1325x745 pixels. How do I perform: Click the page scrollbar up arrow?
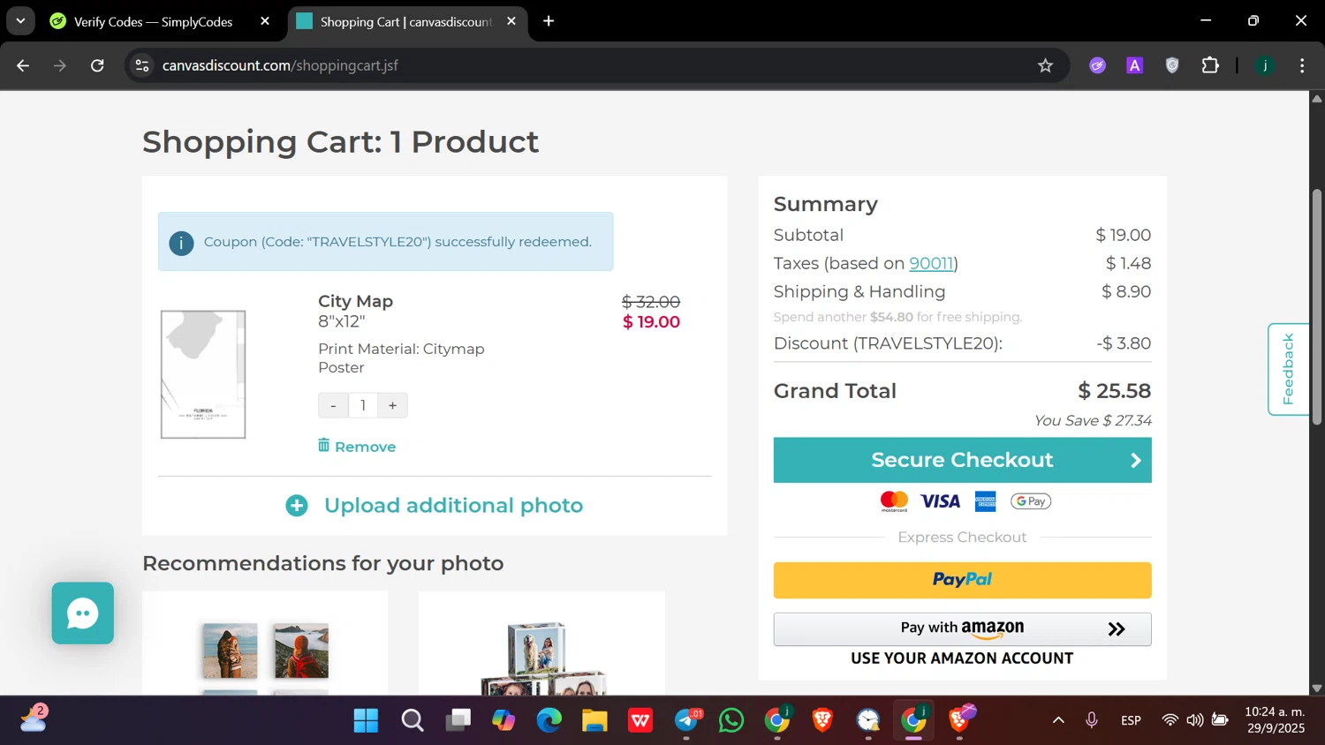1317,98
